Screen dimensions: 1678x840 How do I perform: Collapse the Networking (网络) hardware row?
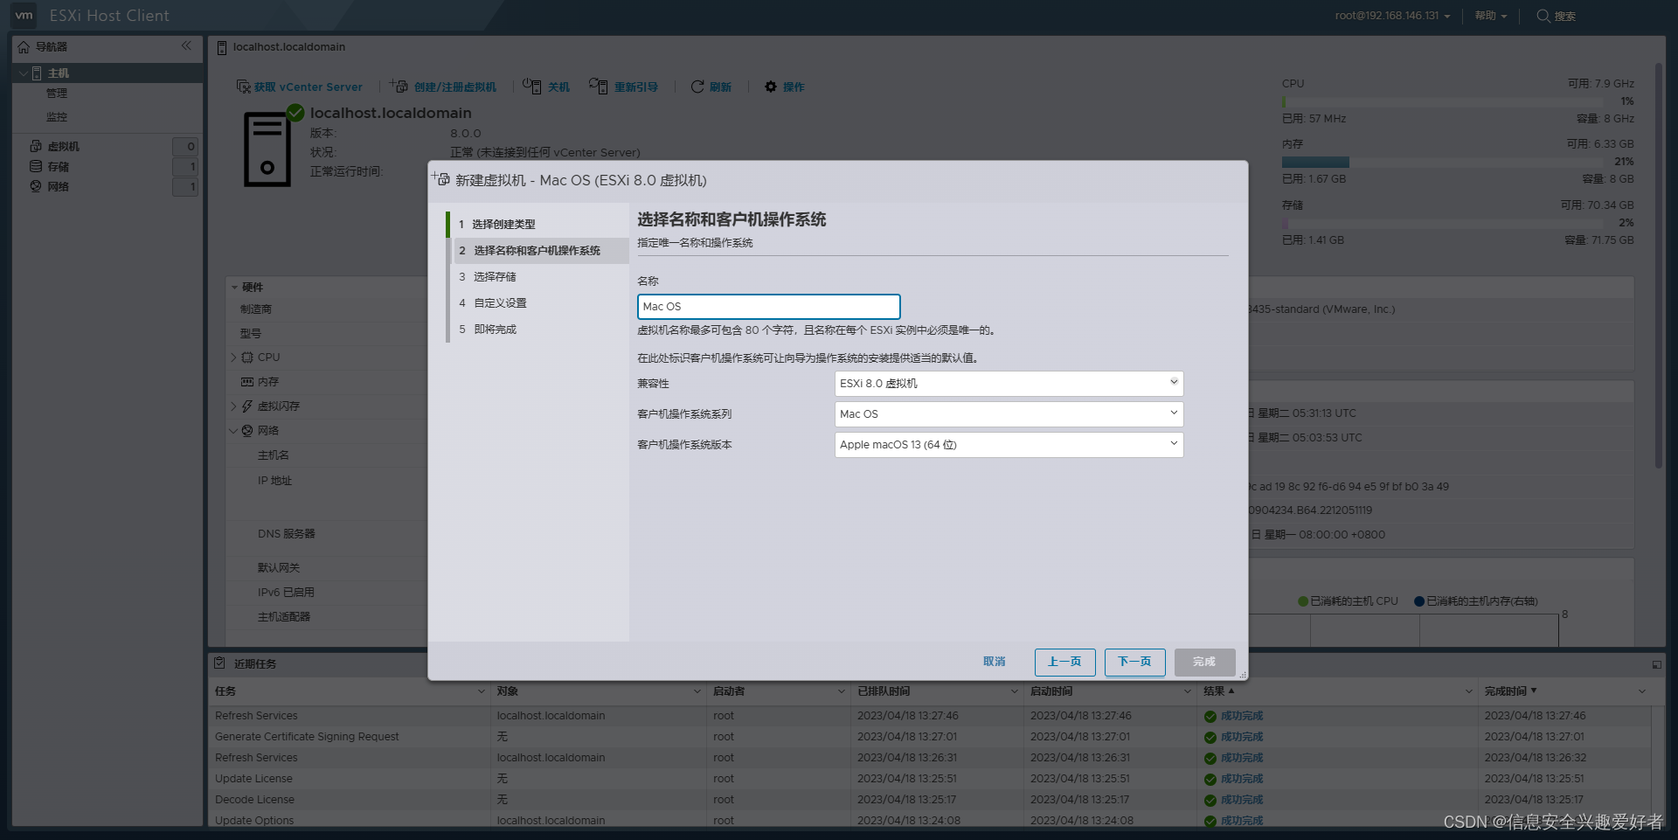click(x=233, y=431)
